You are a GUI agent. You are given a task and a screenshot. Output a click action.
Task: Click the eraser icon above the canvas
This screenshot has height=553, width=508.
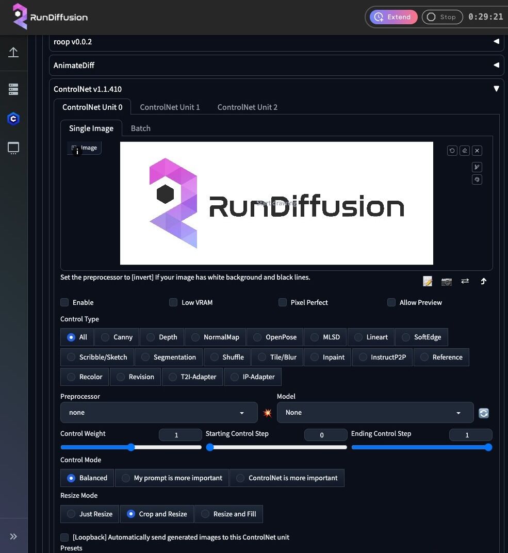[465, 151]
